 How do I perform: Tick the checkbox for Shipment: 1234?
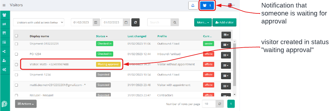pos(16,75)
